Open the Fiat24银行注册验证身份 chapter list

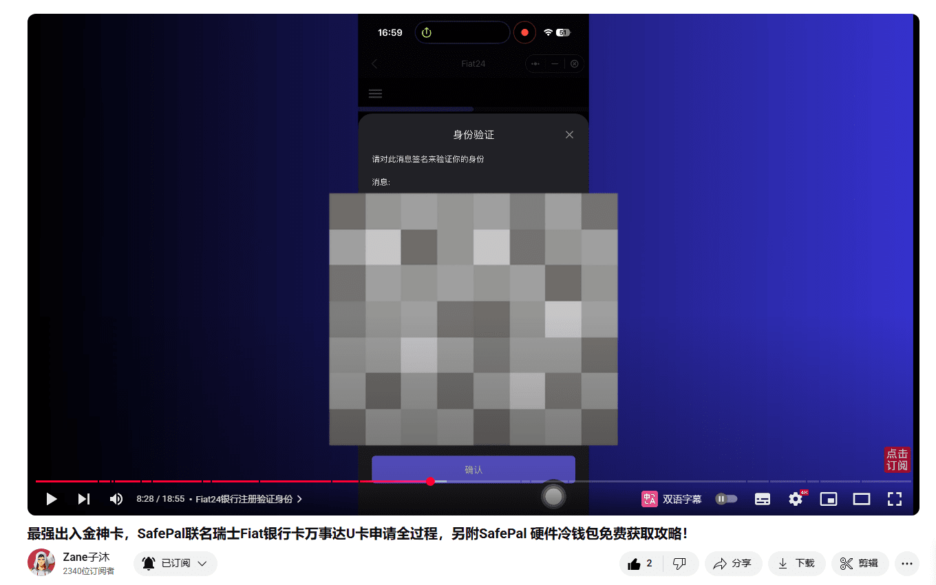point(249,499)
